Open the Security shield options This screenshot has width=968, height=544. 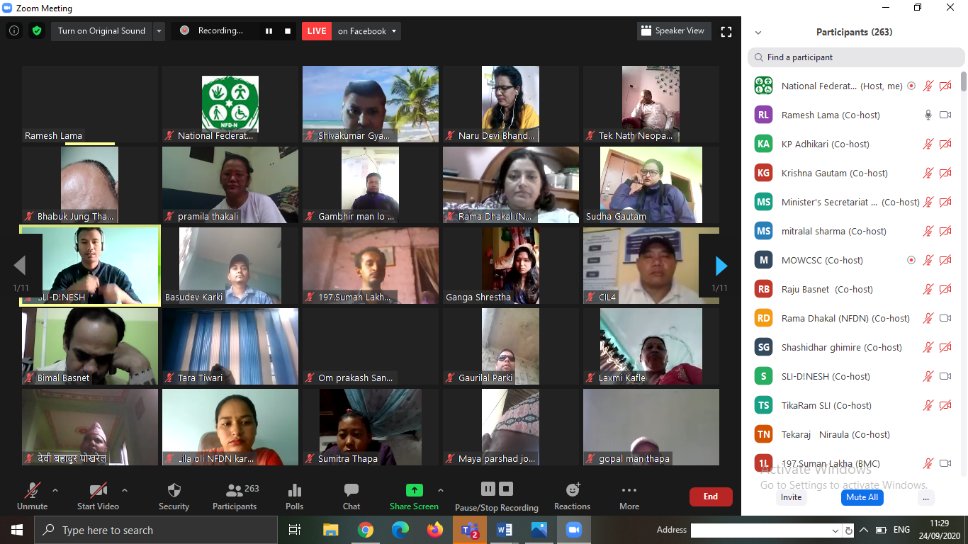click(x=174, y=491)
